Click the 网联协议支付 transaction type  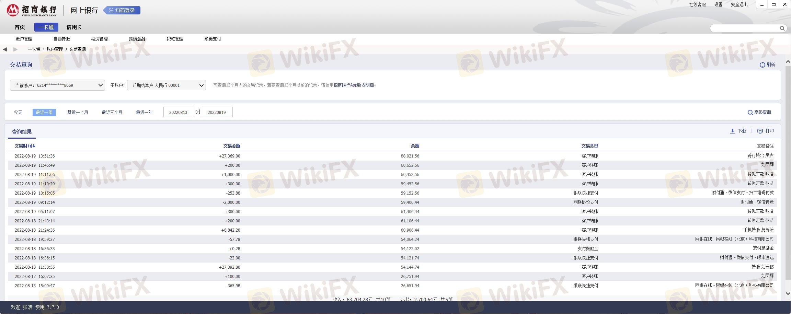[586, 202]
